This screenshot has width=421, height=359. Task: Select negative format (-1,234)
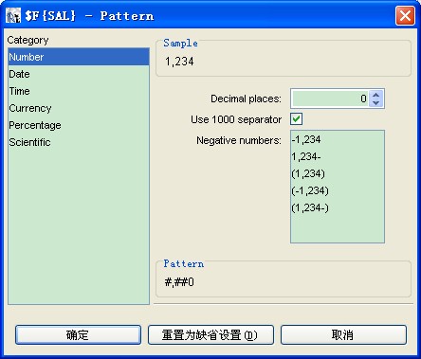pos(338,190)
